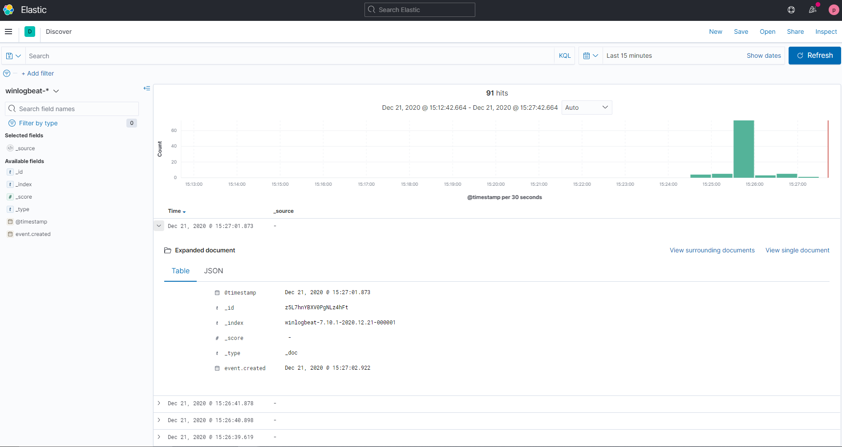Open the date picker calendar icon
The image size is (842, 447).
point(590,56)
